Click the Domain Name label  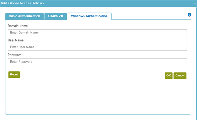tap(18, 26)
